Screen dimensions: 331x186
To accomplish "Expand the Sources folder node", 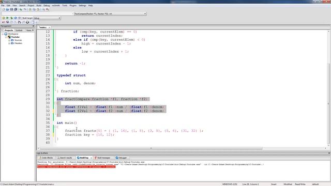I will pos(9,40).
